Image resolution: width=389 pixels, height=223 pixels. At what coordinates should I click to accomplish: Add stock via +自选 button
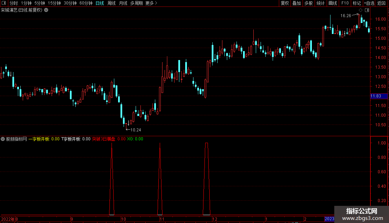(x=369, y=3)
